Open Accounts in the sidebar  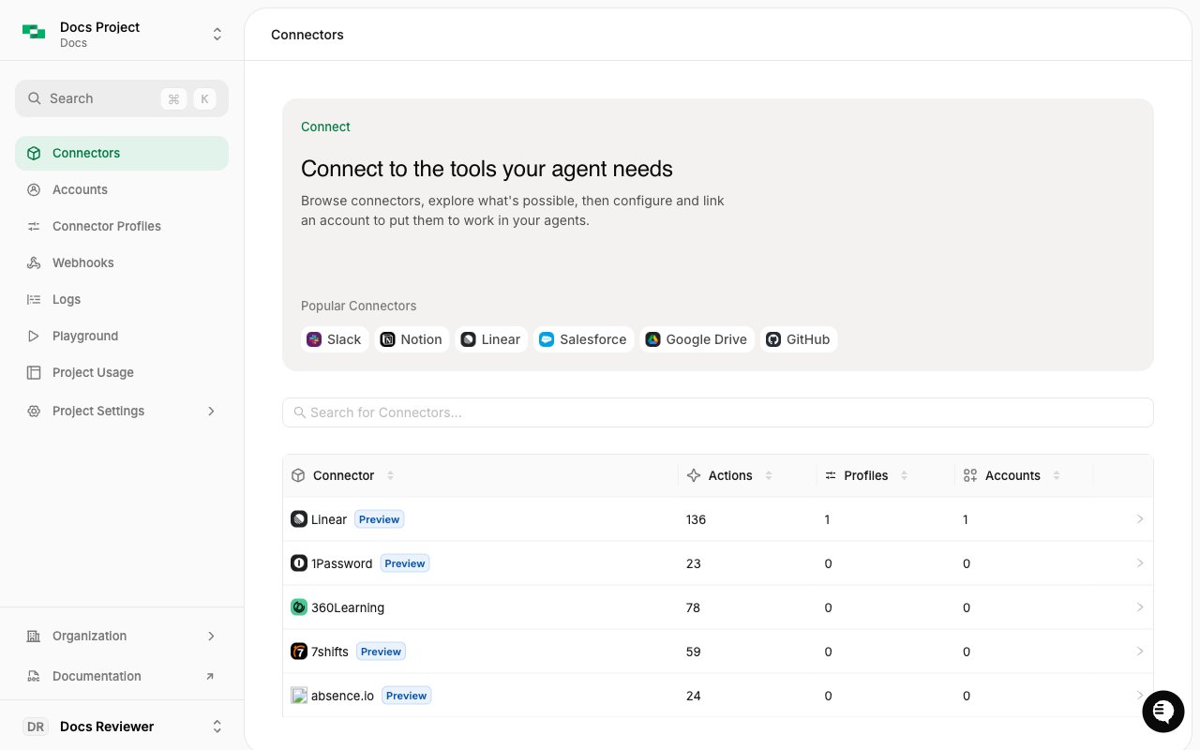(122, 189)
